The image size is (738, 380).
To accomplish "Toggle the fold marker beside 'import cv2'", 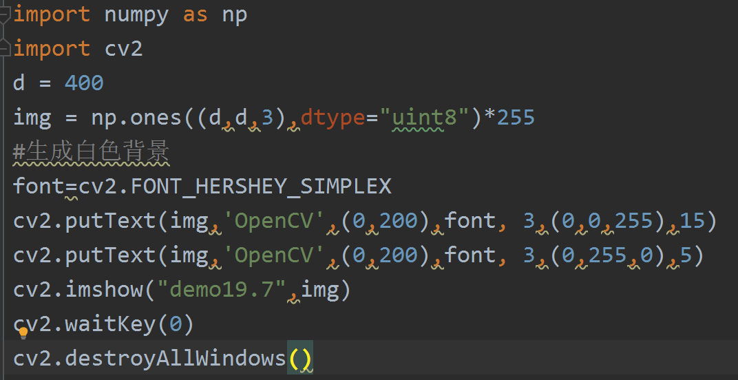I will point(3,48).
